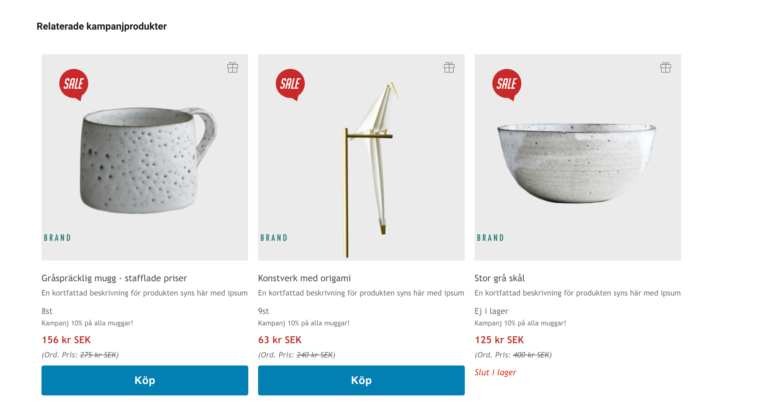This screenshot has height=417, width=779.
Task: Click the 156 kr SEK sale price
Action: click(66, 340)
